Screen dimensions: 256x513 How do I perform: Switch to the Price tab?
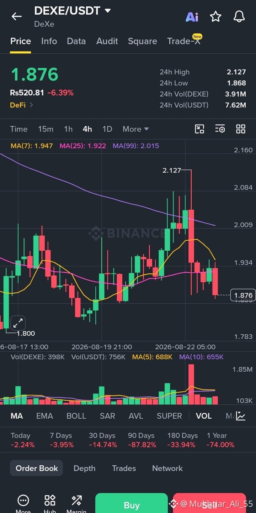[21, 41]
